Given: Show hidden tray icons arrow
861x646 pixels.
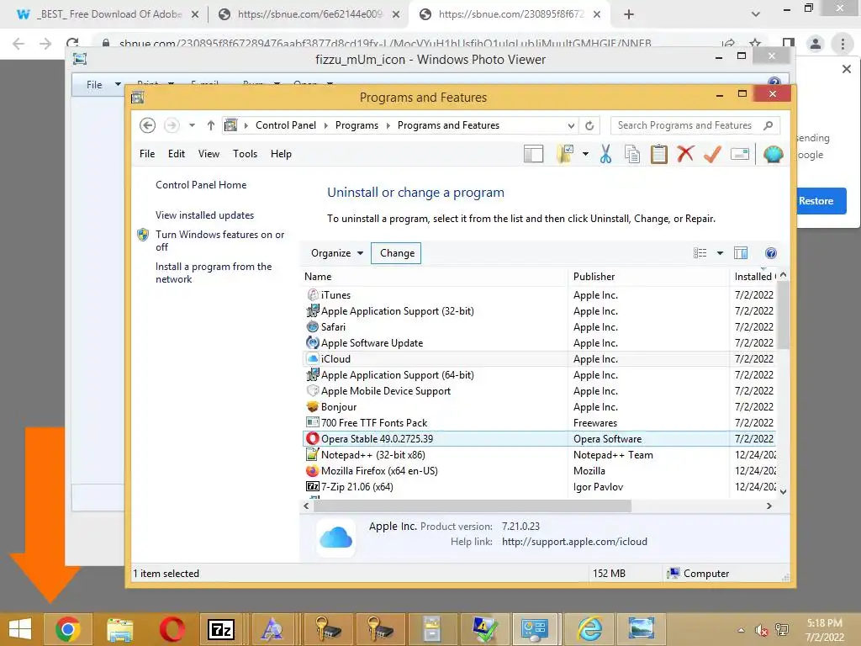Looking at the screenshot, I should (742, 630).
